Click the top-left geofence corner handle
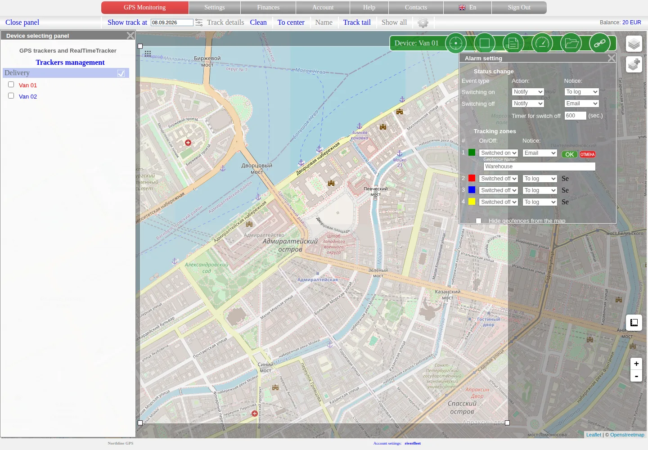This screenshot has width=648, height=450. click(x=140, y=46)
